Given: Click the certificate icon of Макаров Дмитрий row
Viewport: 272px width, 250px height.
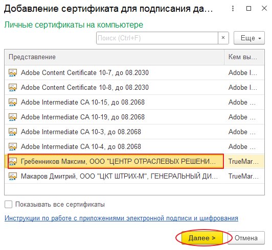Looking at the screenshot, I should point(13,176).
